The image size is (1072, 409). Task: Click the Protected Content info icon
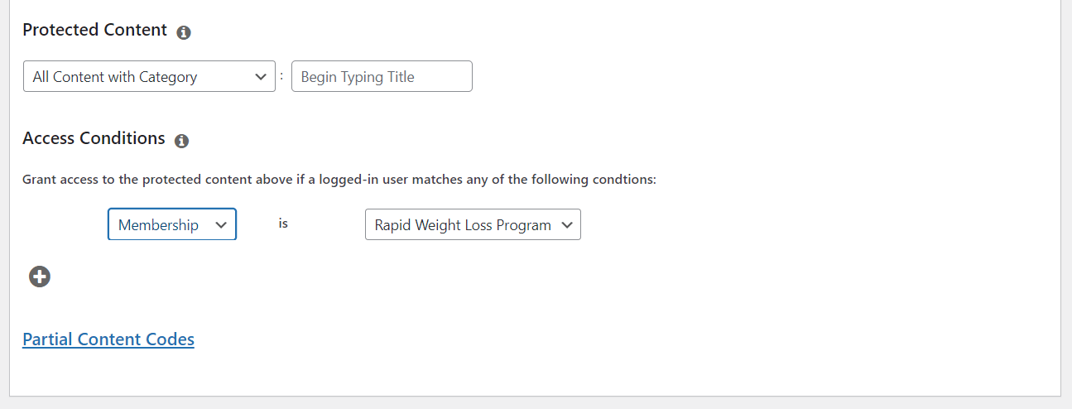point(184,32)
